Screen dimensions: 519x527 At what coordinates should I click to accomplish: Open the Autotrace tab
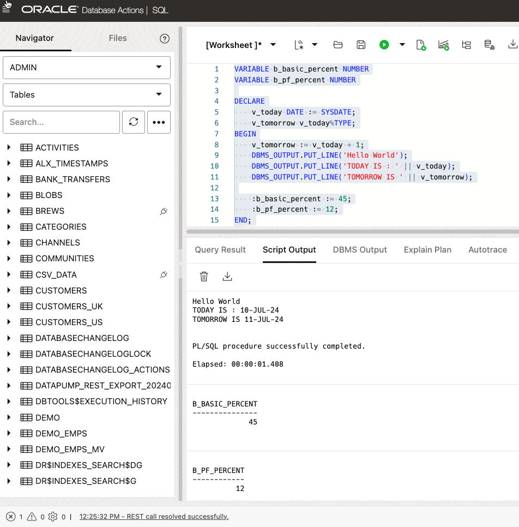tap(488, 250)
